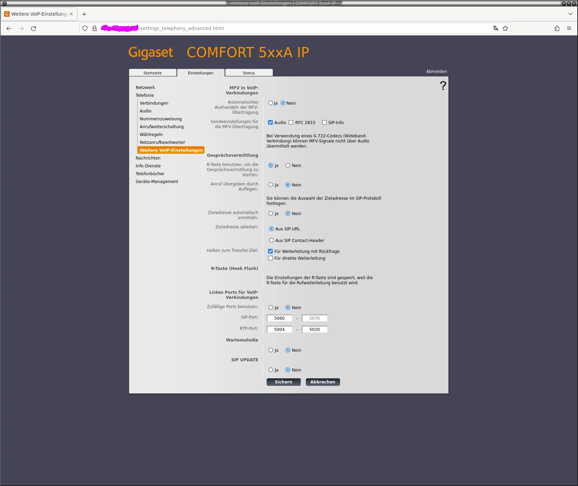Open Netzanrufbeantworter submenu item
The image size is (578, 486).
[x=163, y=142]
